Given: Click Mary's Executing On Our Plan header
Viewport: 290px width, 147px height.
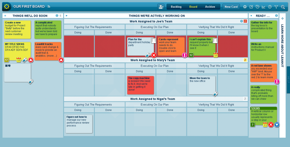Looking at the screenshot, I should [x=156, y=66].
